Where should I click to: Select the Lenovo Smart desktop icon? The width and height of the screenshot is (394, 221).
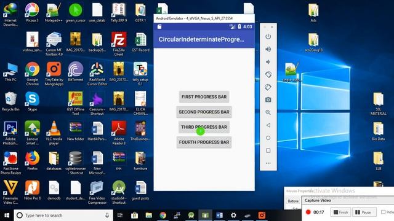tap(33, 133)
